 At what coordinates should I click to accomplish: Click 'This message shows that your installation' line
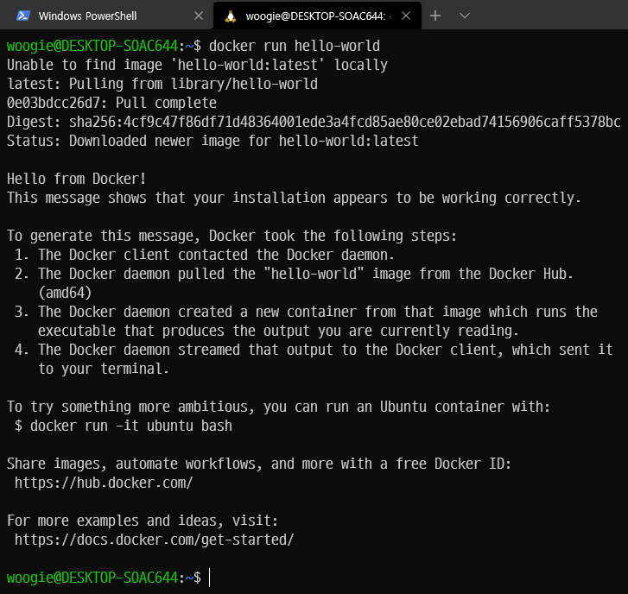pos(294,198)
